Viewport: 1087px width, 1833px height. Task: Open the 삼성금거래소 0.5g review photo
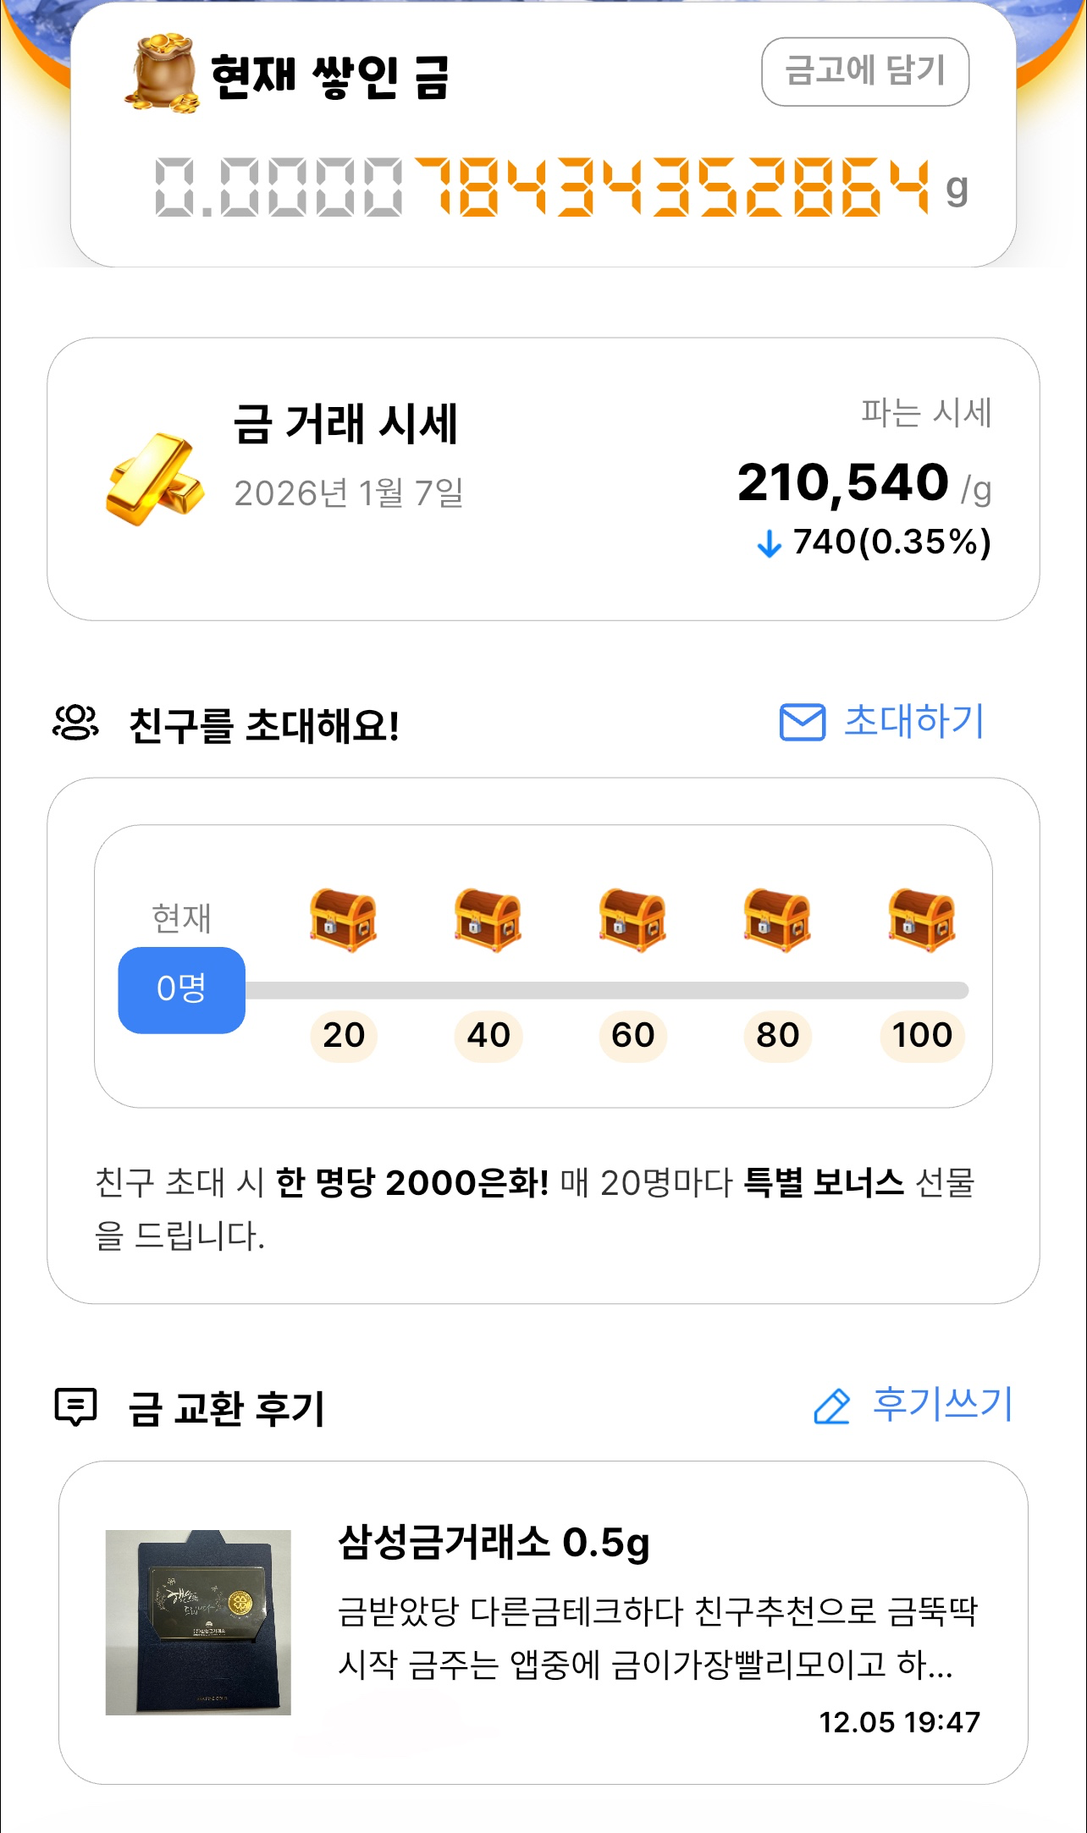tap(198, 1622)
